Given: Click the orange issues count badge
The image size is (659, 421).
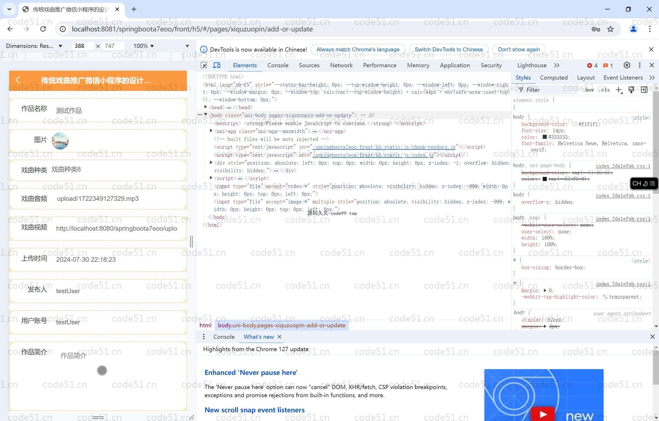Looking at the screenshot, I should point(608,65).
